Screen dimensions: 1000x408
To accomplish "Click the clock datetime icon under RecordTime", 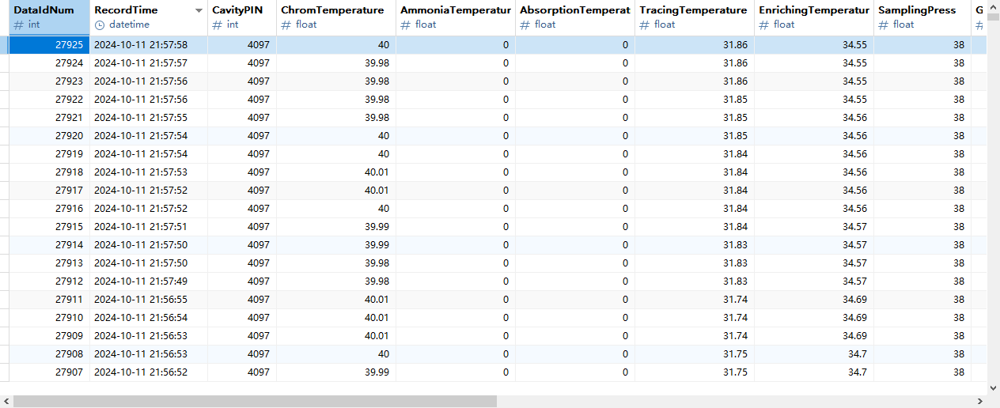I will point(100,25).
